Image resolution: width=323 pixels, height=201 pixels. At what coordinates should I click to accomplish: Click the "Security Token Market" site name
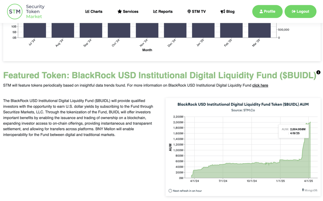(x=35, y=11)
